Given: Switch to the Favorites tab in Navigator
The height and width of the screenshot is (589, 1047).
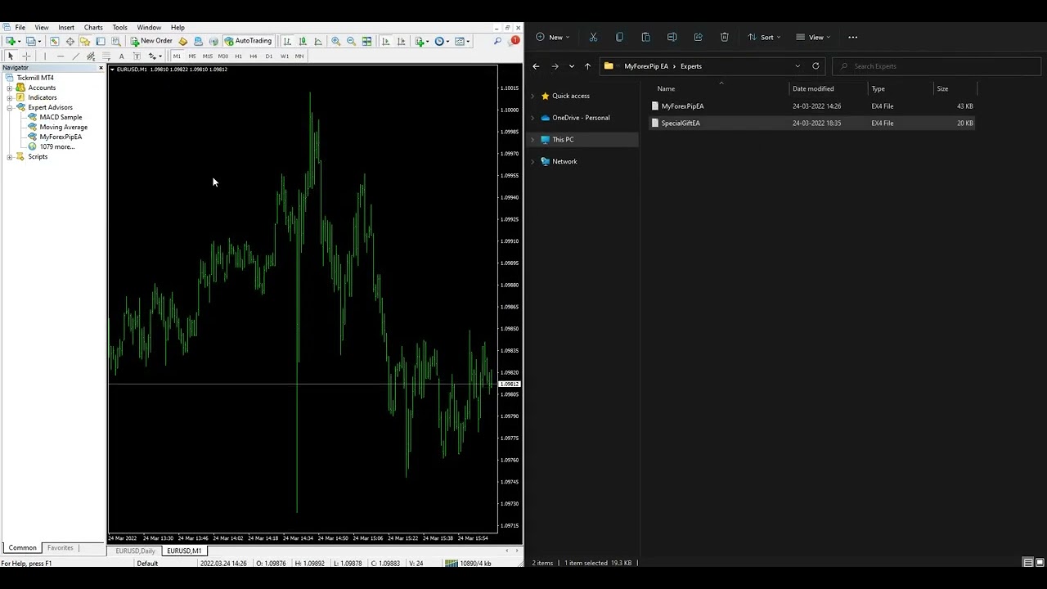Looking at the screenshot, I should pyautogui.click(x=61, y=548).
